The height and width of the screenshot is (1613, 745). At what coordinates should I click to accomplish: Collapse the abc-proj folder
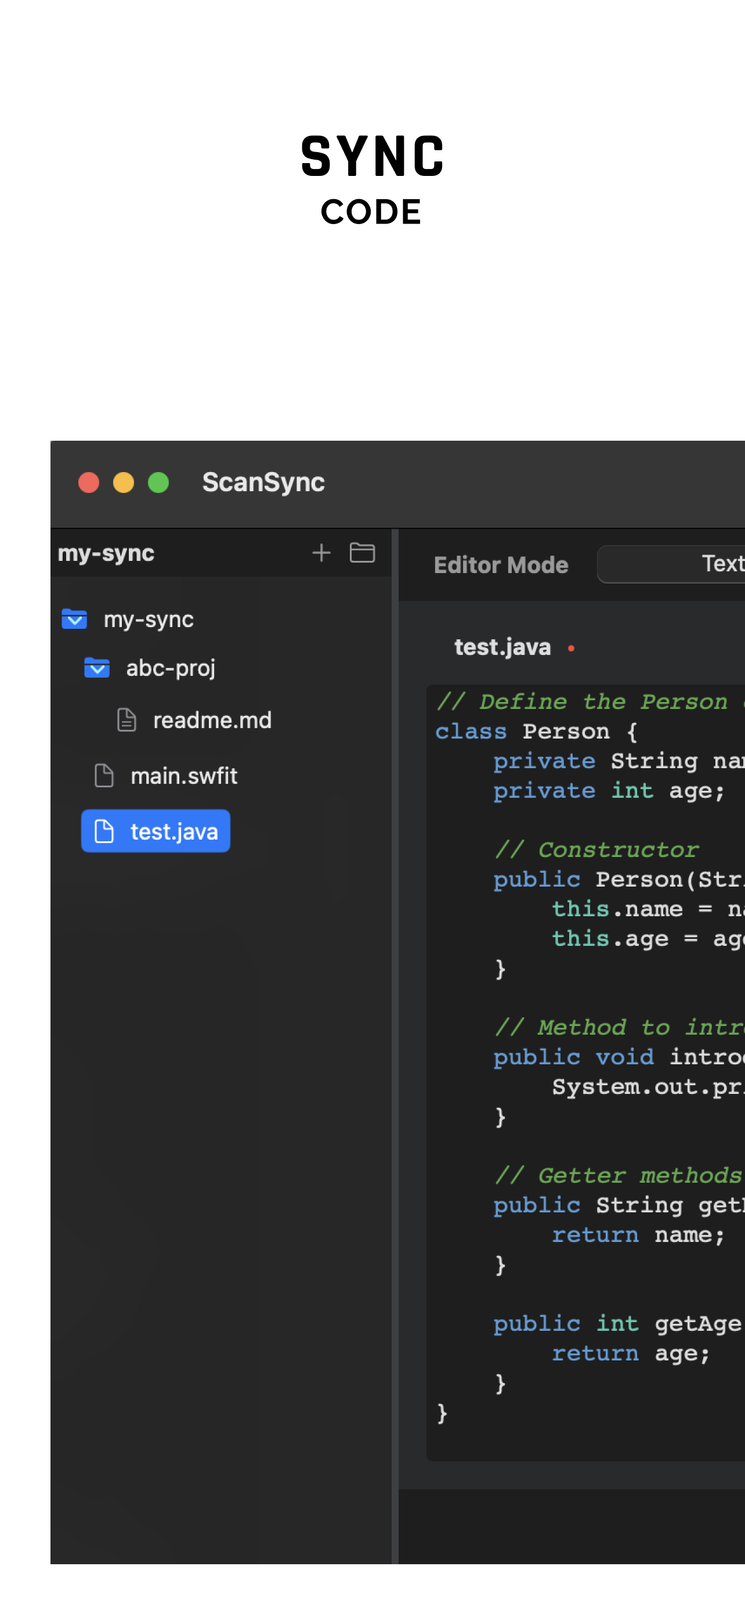[97, 668]
